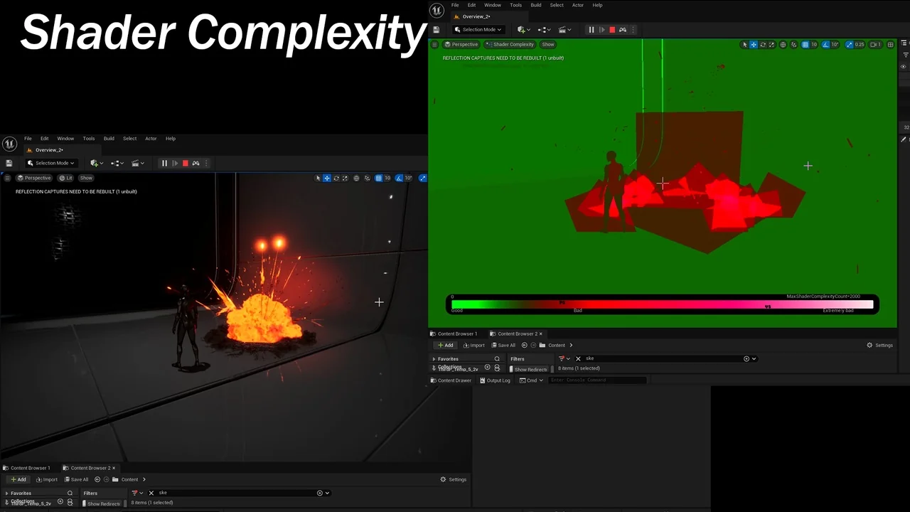910x512 pixels.
Task: Switch to Content Browser 1 tab below Lit viewport
Action: (x=29, y=468)
